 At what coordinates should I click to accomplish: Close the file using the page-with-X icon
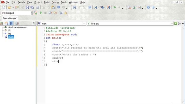(139, 8)
